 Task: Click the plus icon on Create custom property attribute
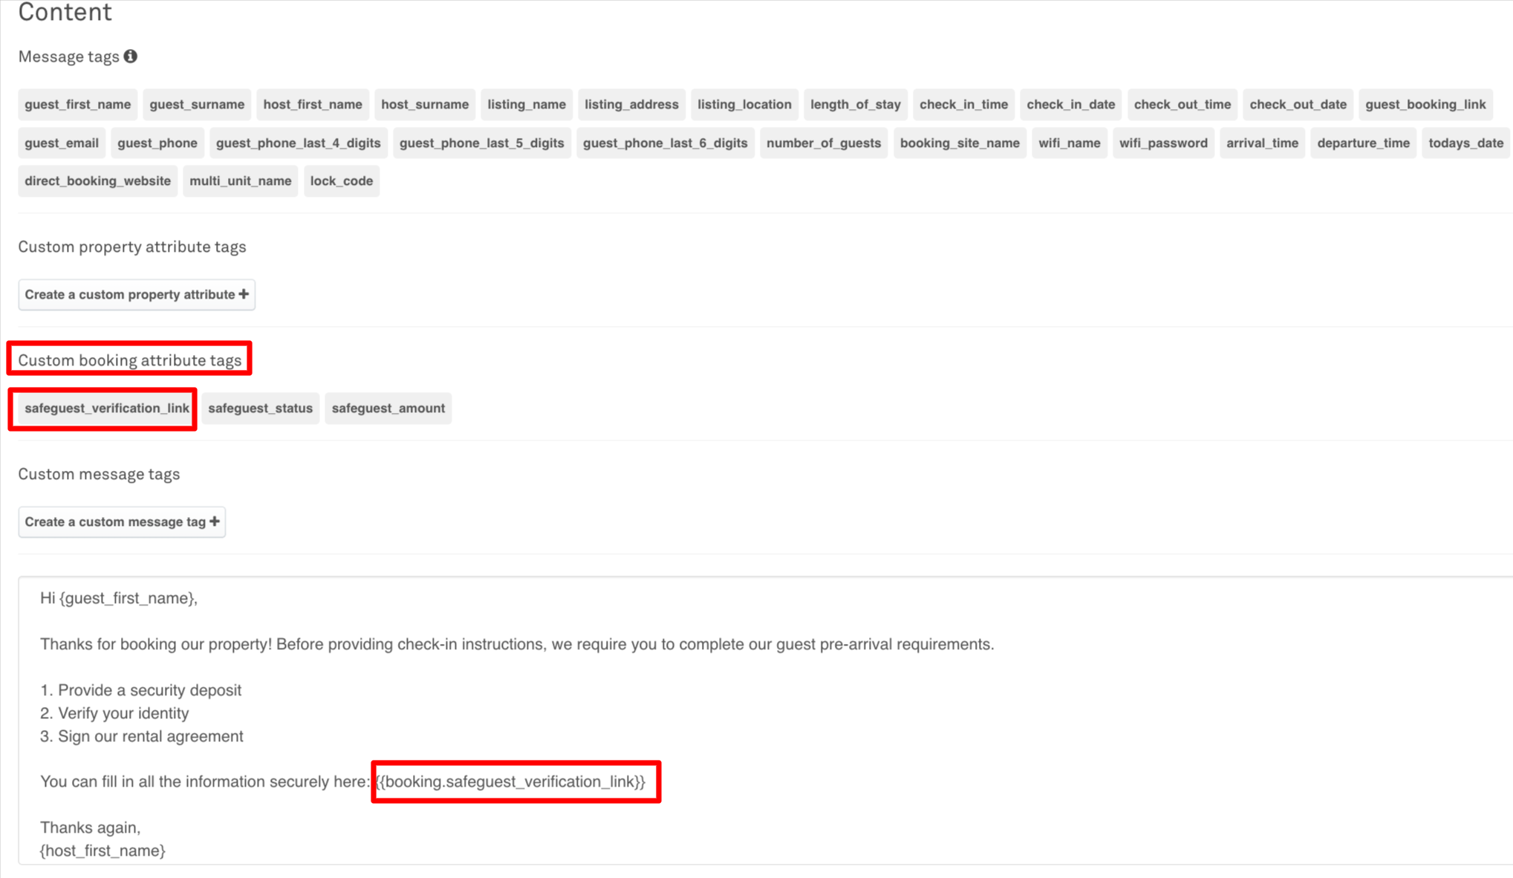[244, 295]
